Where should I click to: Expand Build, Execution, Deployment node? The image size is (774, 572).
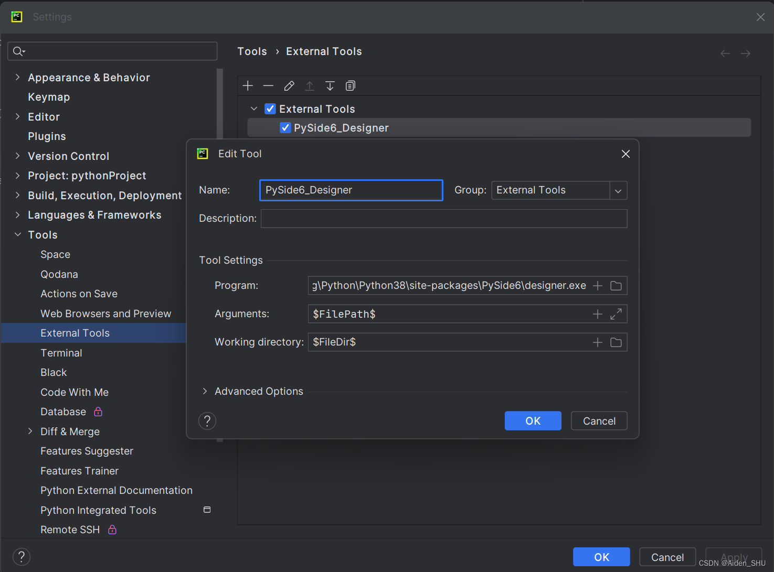[x=17, y=195]
